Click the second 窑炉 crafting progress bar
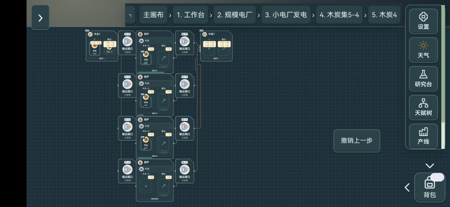 (155, 115)
